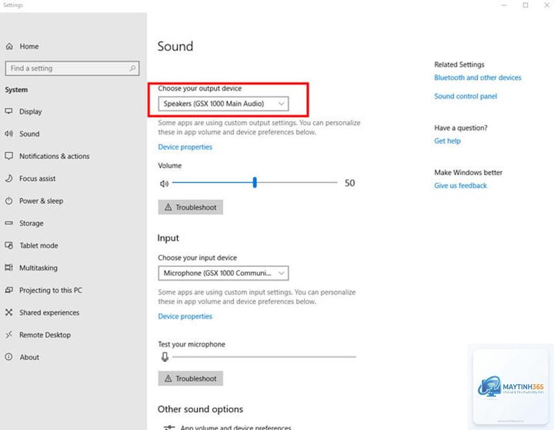This screenshot has height=430, width=554.
Task: Open App volume and device preferences
Action: 228,427
